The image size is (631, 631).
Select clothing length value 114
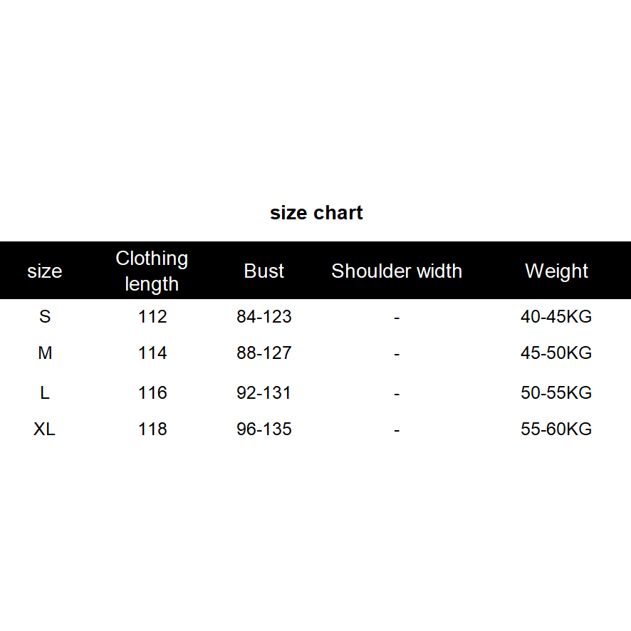click(x=152, y=353)
